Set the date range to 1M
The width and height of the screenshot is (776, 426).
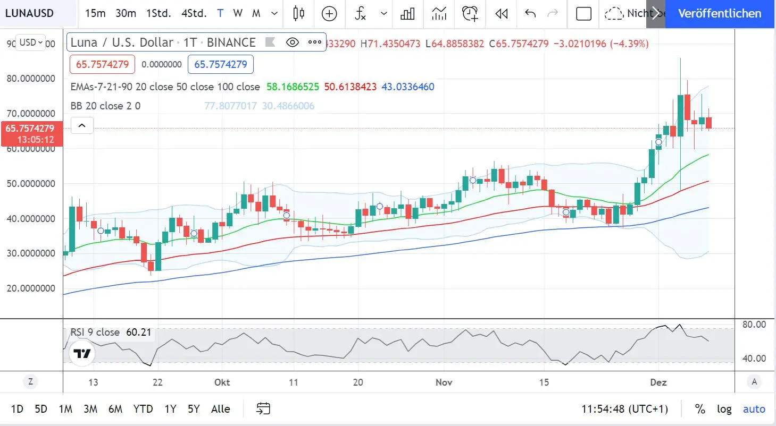65,409
